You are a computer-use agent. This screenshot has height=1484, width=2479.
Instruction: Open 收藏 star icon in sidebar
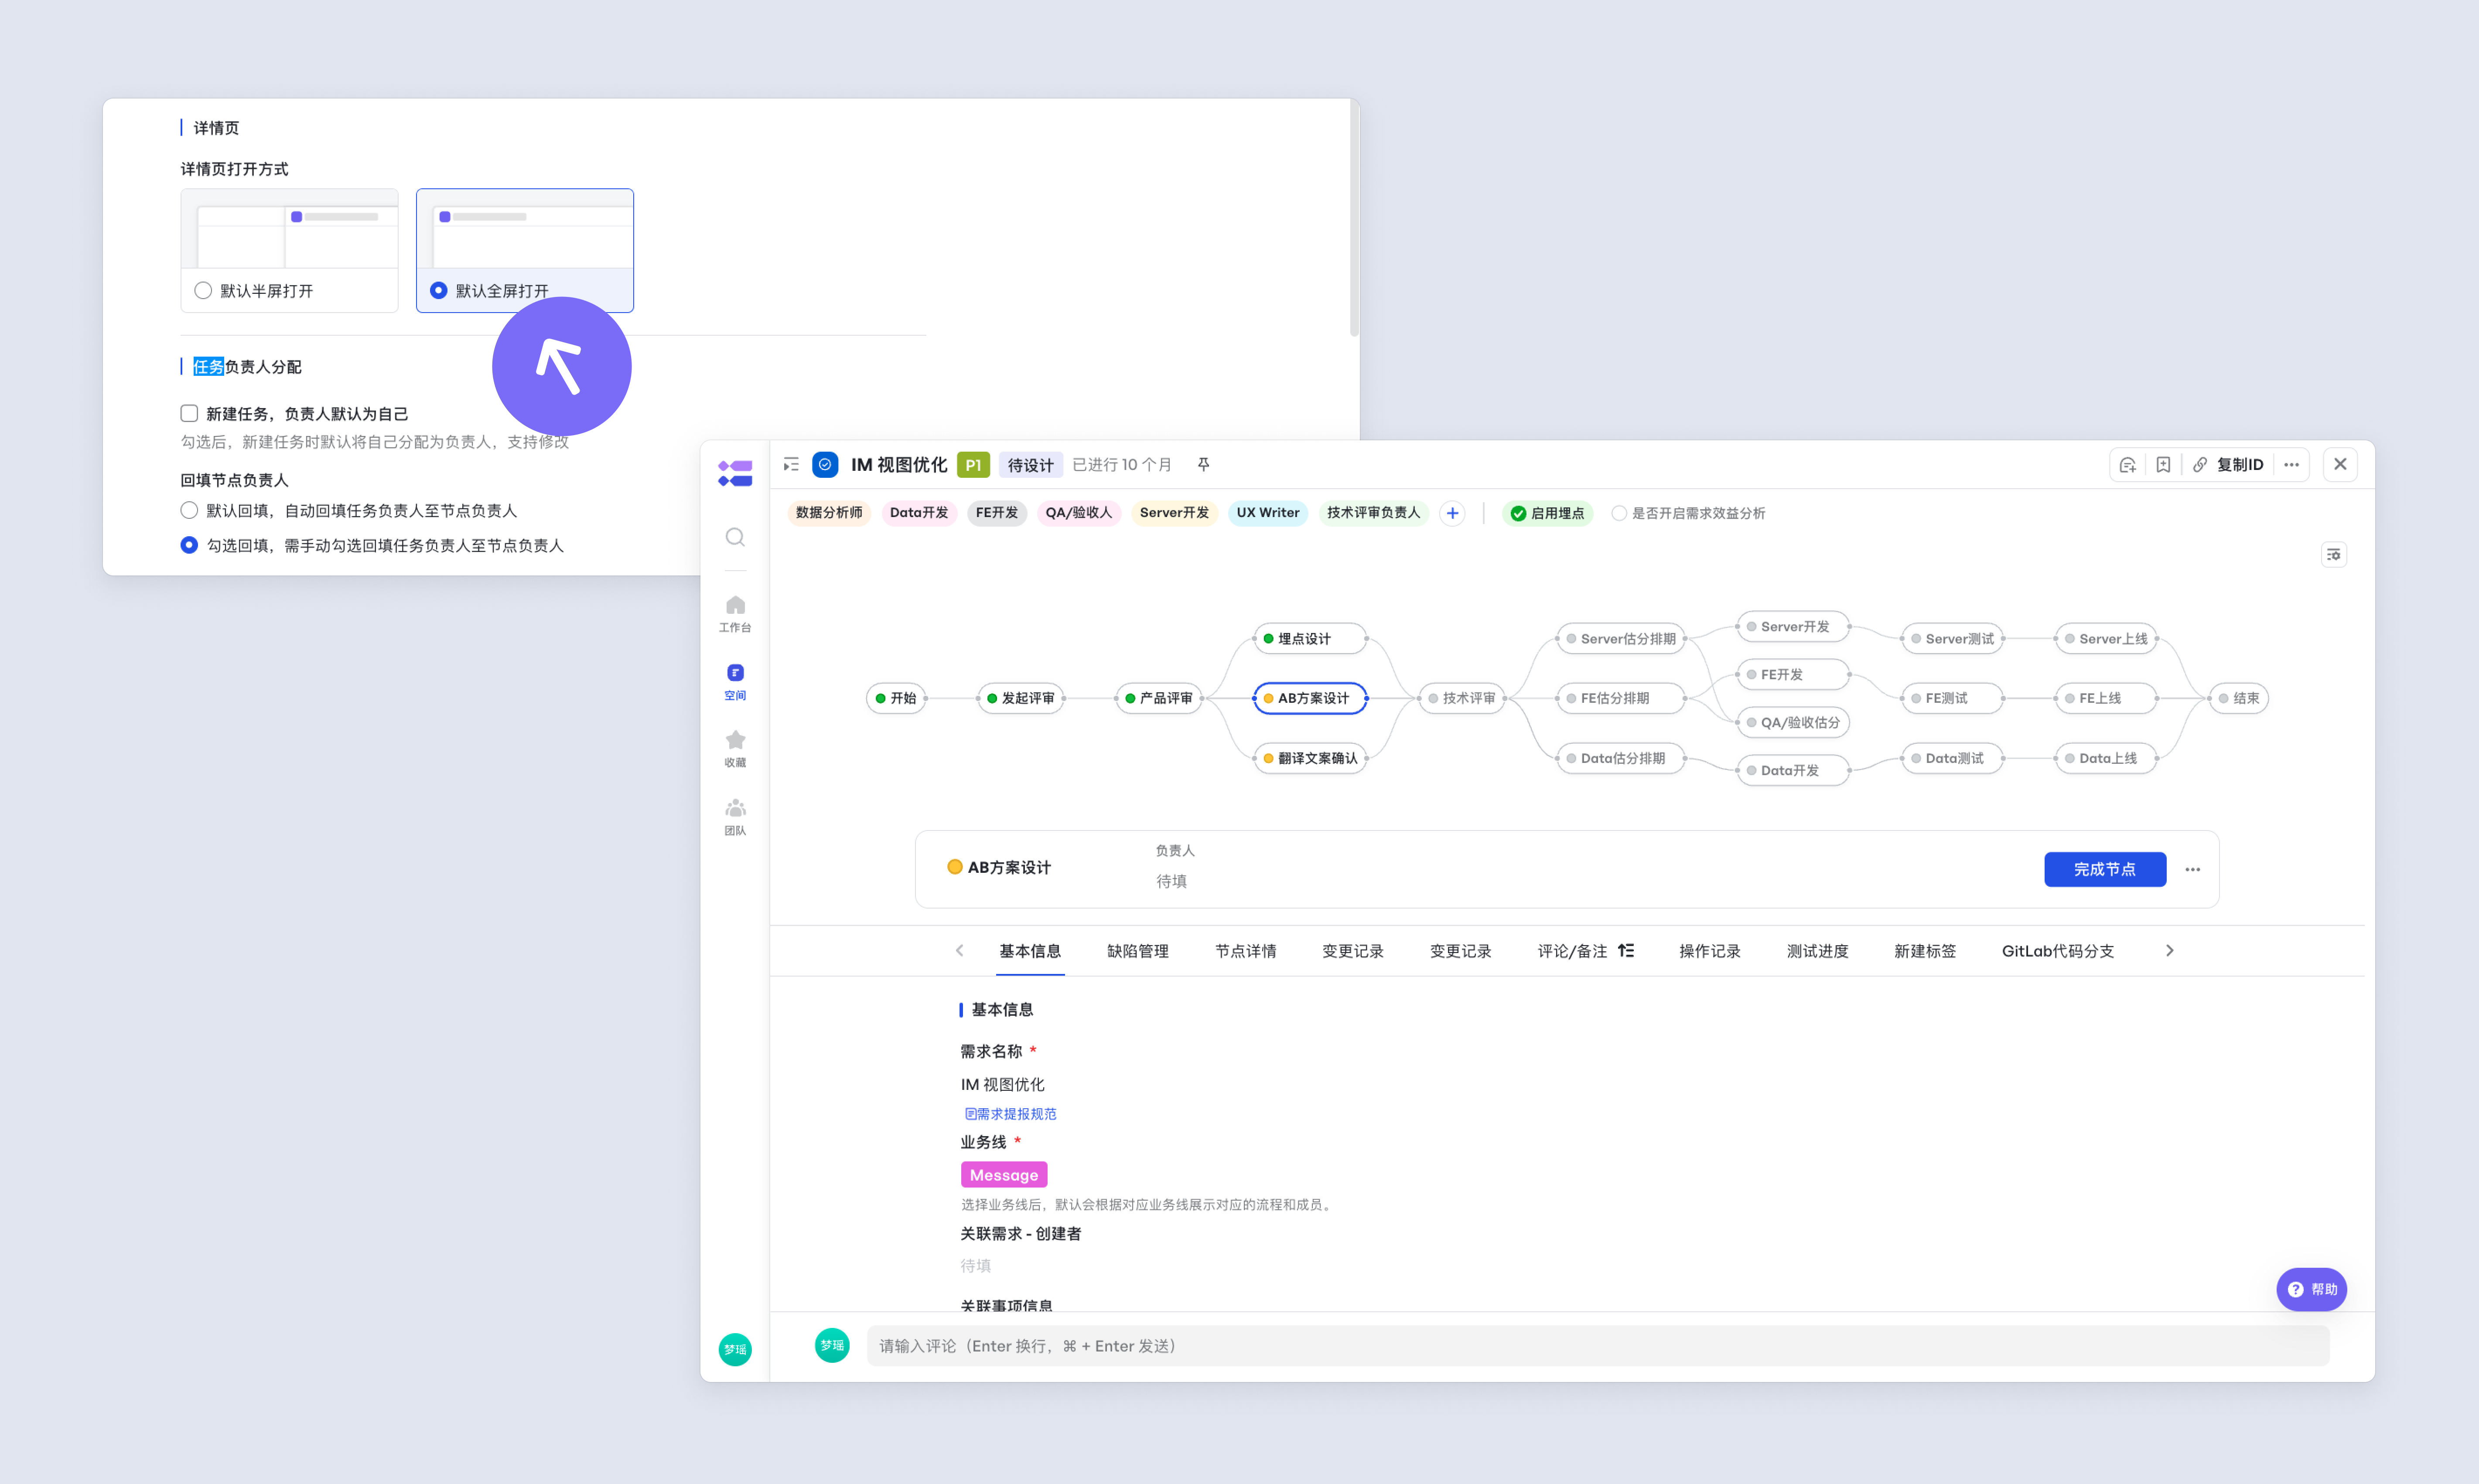(x=735, y=749)
